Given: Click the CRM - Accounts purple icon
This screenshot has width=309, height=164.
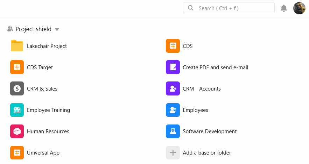Looking at the screenshot, I should tap(173, 89).
